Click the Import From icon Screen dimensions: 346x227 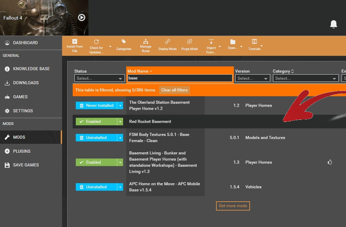click(211, 42)
